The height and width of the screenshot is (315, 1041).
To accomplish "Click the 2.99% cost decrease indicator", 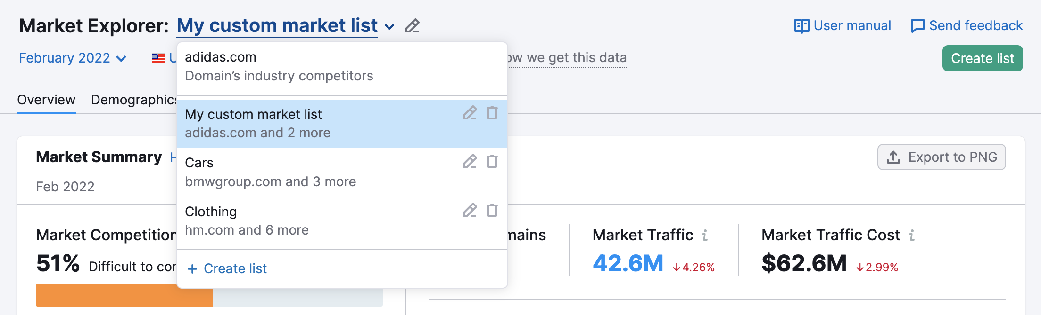I will (x=877, y=268).
